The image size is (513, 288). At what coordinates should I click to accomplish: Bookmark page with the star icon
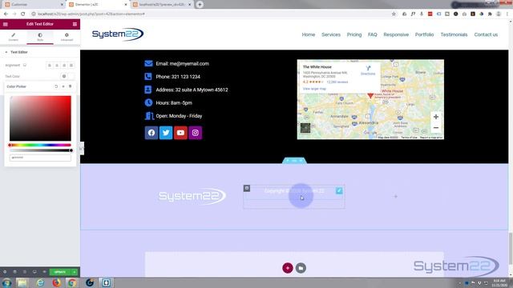[394, 14]
